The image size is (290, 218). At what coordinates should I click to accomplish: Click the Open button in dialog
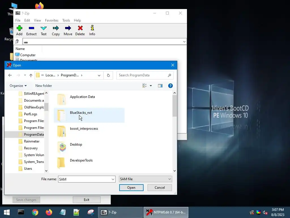tap(131, 188)
